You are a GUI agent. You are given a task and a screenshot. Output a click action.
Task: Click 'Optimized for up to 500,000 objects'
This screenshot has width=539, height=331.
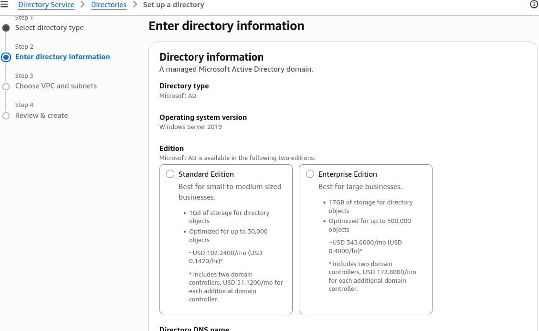click(370, 225)
